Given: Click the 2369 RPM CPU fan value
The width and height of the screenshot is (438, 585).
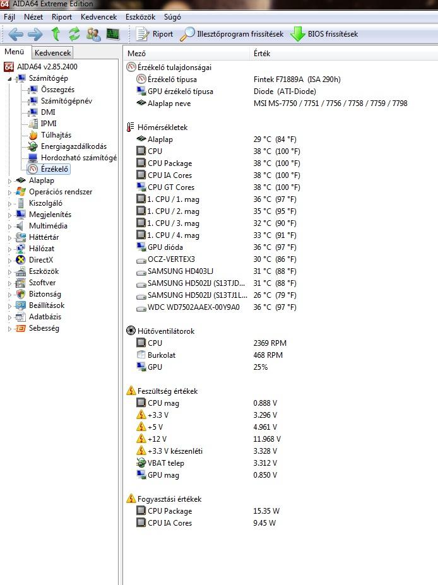Looking at the screenshot, I should 269,343.
